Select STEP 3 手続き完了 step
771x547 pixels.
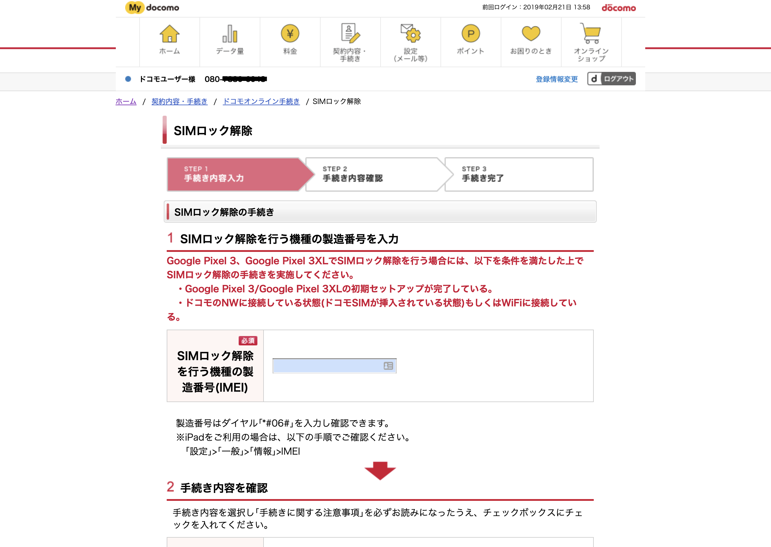coord(519,174)
